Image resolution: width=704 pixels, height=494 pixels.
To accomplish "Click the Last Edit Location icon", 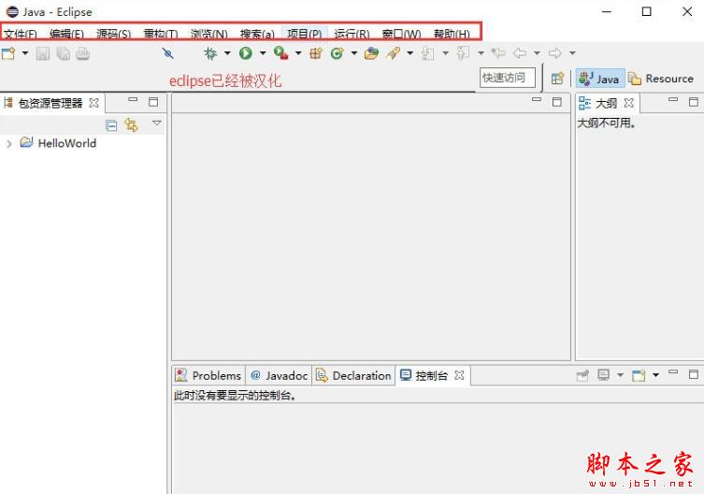I will [x=498, y=53].
